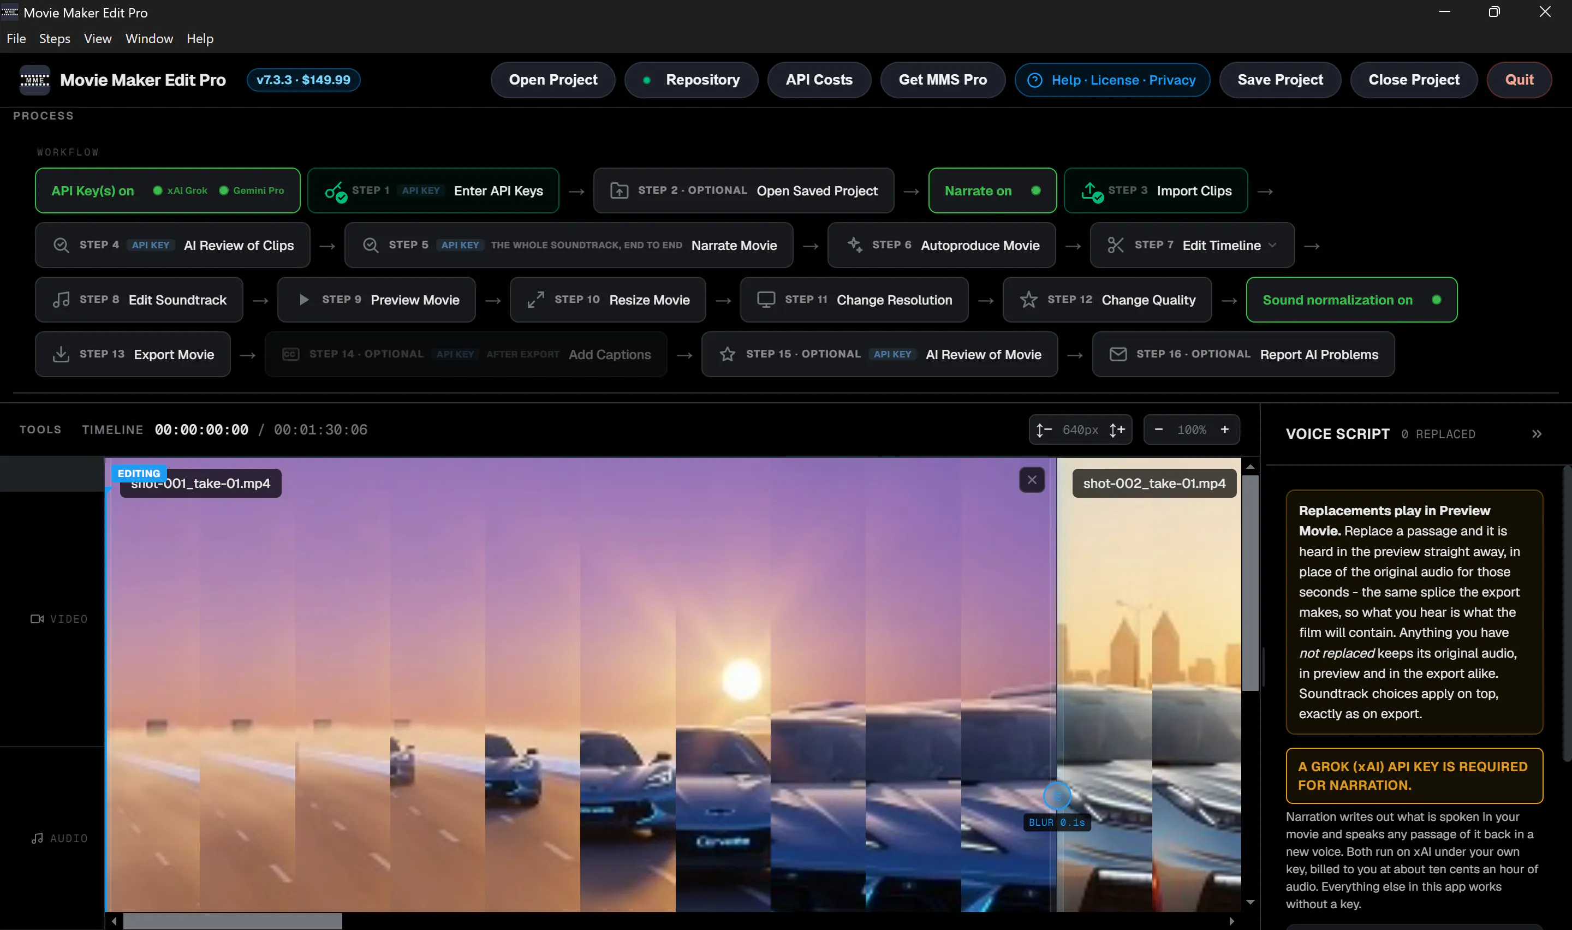Click the CC captions icon on Step 14
This screenshot has width=1572, height=930.
[290, 354]
